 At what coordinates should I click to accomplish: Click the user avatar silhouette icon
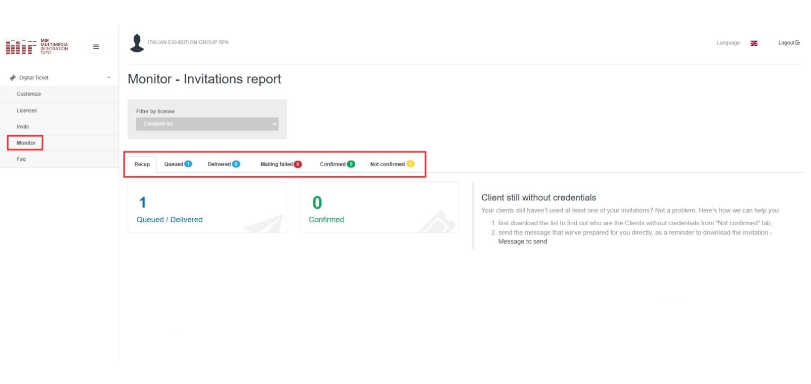click(x=137, y=43)
